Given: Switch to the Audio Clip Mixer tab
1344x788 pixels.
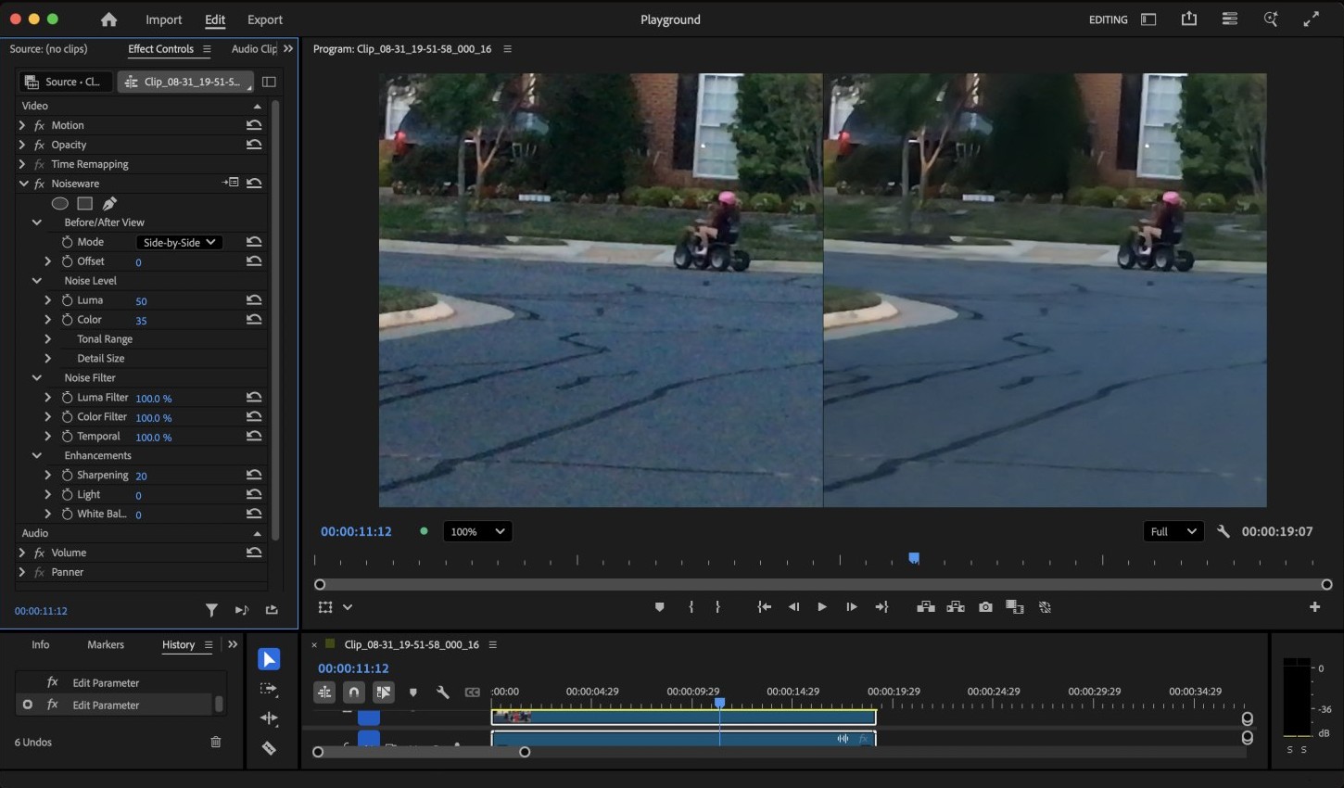Looking at the screenshot, I should (254, 49).
